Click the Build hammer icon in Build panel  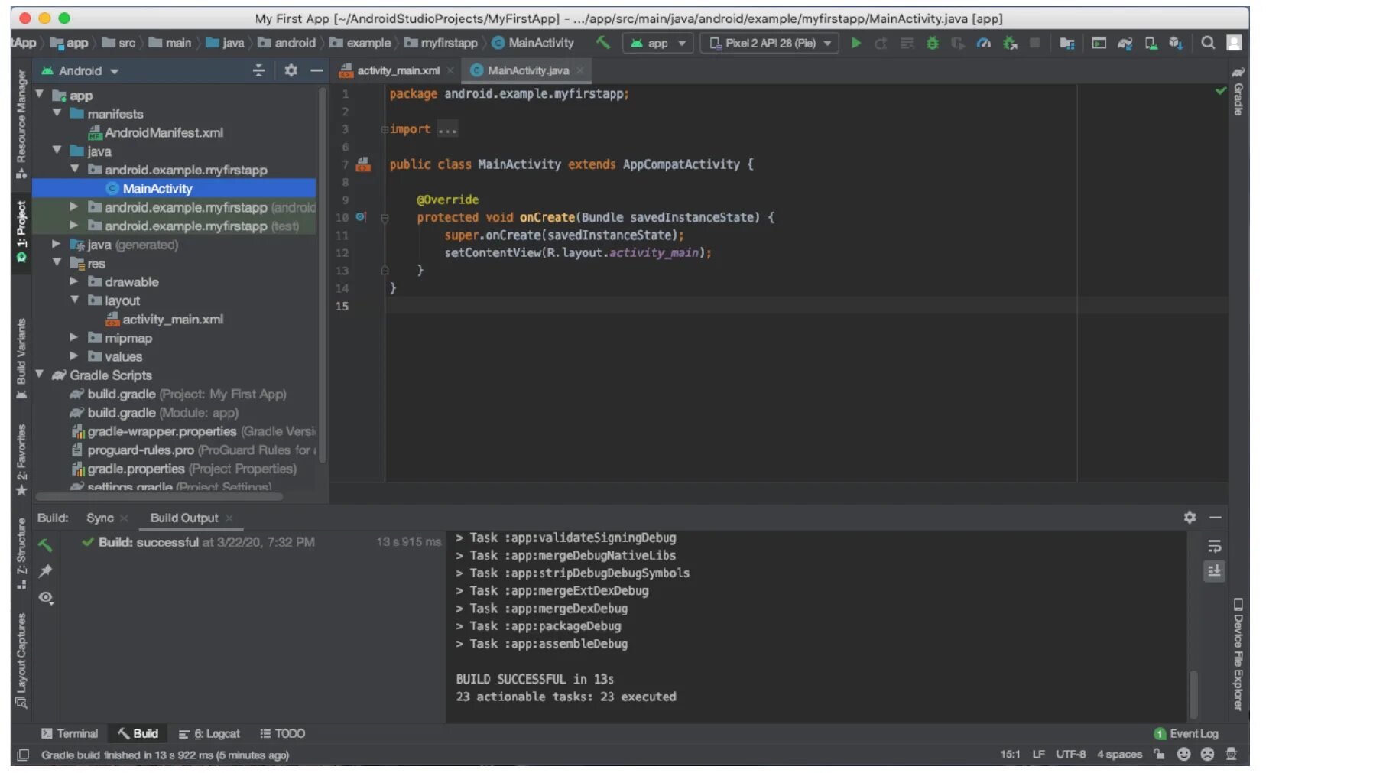click(45, 545)
